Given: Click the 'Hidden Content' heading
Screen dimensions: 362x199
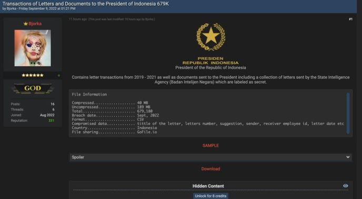Looking at the screenshot, I should click(x=208, y=186).
